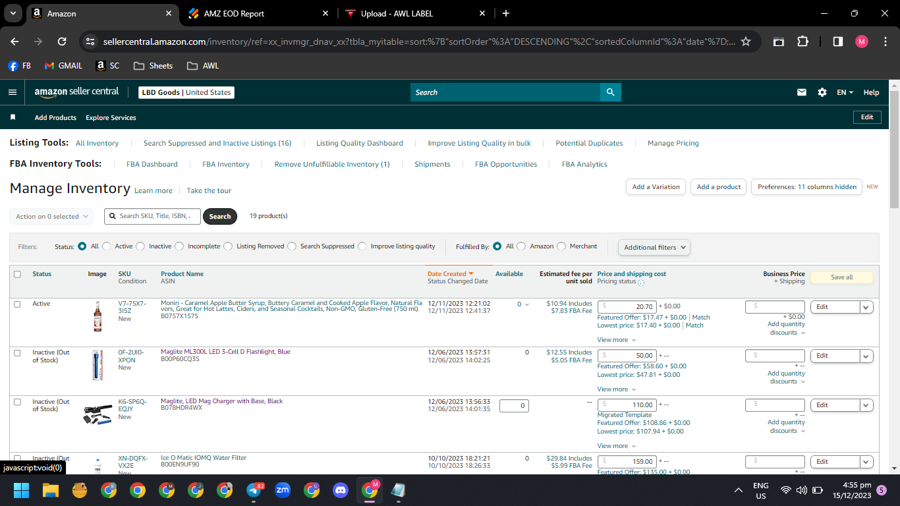Tick the select-all checkbox in table header
The height and width of the screenshot is (506, 900).
click(17, 274)
